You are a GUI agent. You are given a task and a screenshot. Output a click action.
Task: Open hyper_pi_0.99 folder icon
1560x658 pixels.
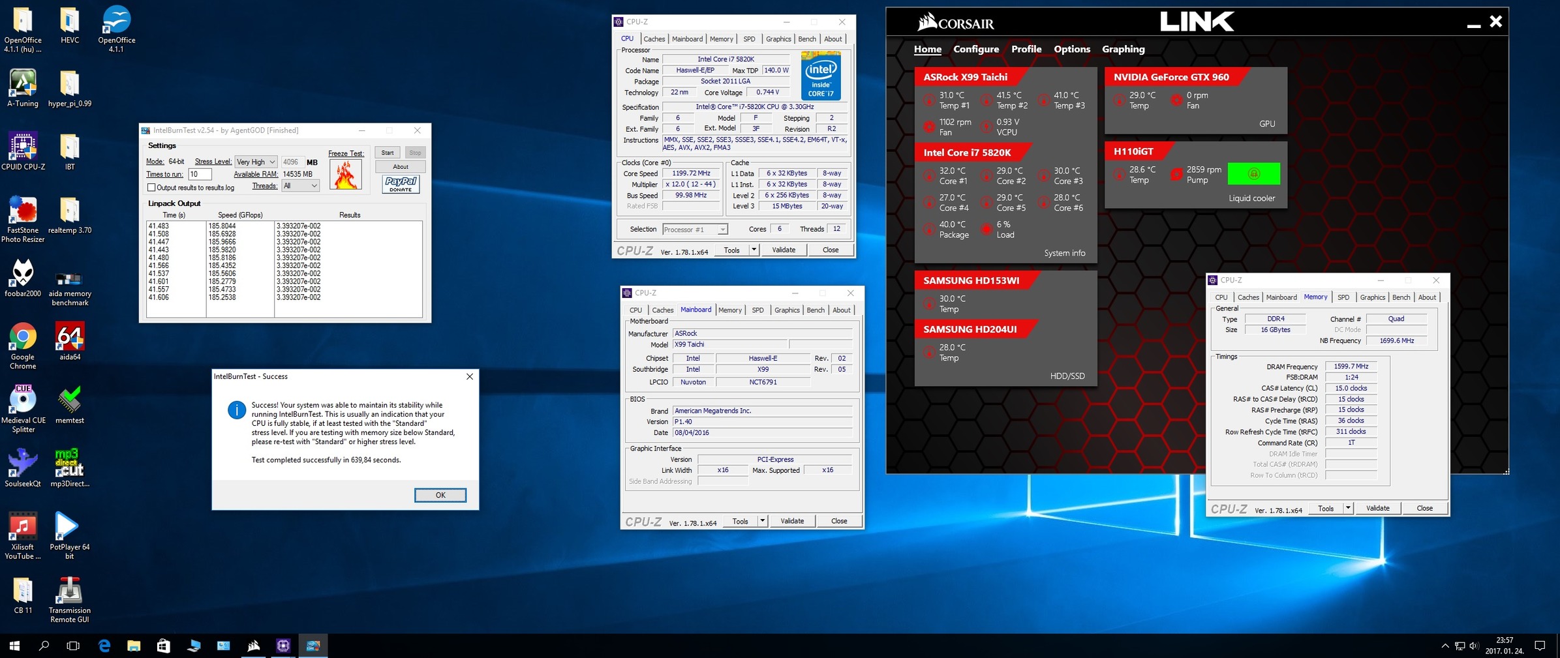pyautogui.click(x=70, y=89)
